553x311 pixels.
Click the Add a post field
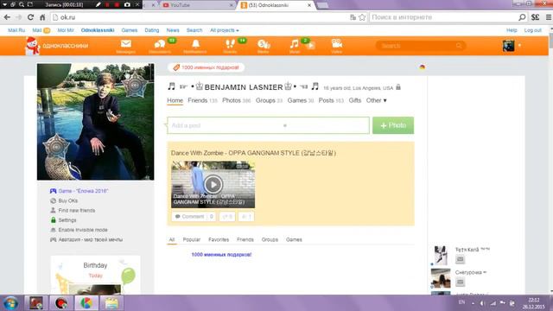point(269,125)
